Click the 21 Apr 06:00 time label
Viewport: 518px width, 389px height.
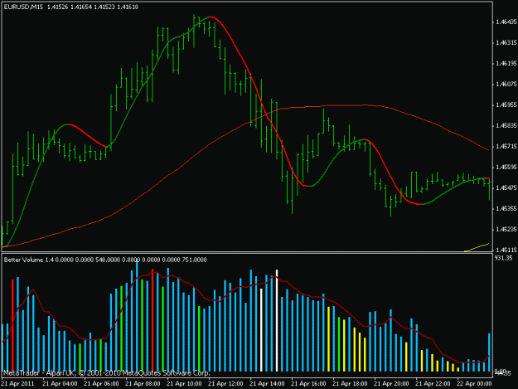pos(101,384)
